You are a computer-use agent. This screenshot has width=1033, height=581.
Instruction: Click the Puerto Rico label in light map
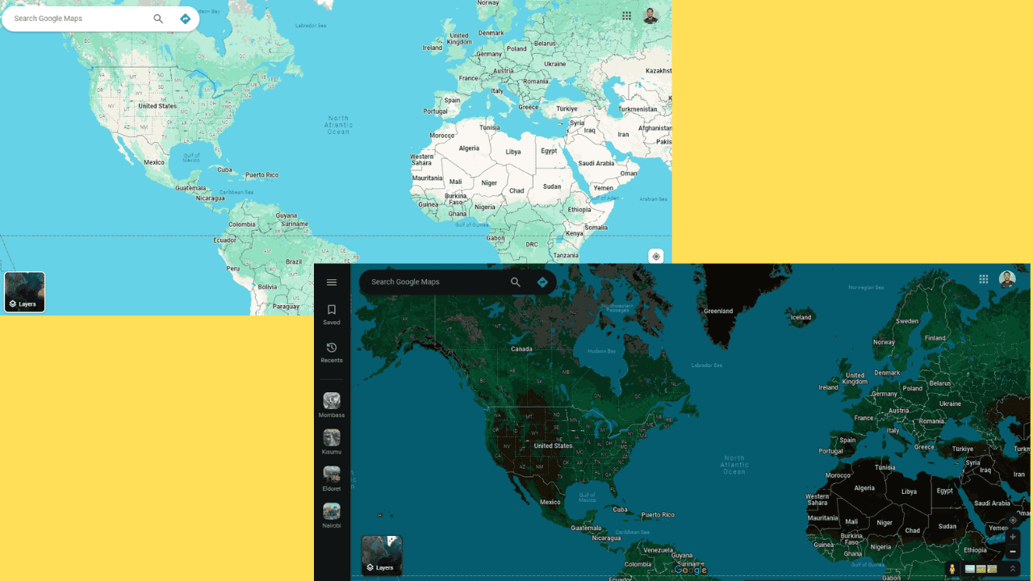pos(261,175)
